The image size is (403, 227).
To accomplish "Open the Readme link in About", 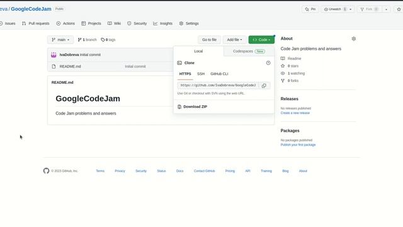I will tap(291, 59).
